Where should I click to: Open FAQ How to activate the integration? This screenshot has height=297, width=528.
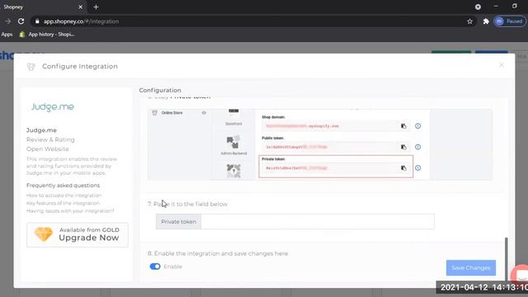(x=64, y=196)
